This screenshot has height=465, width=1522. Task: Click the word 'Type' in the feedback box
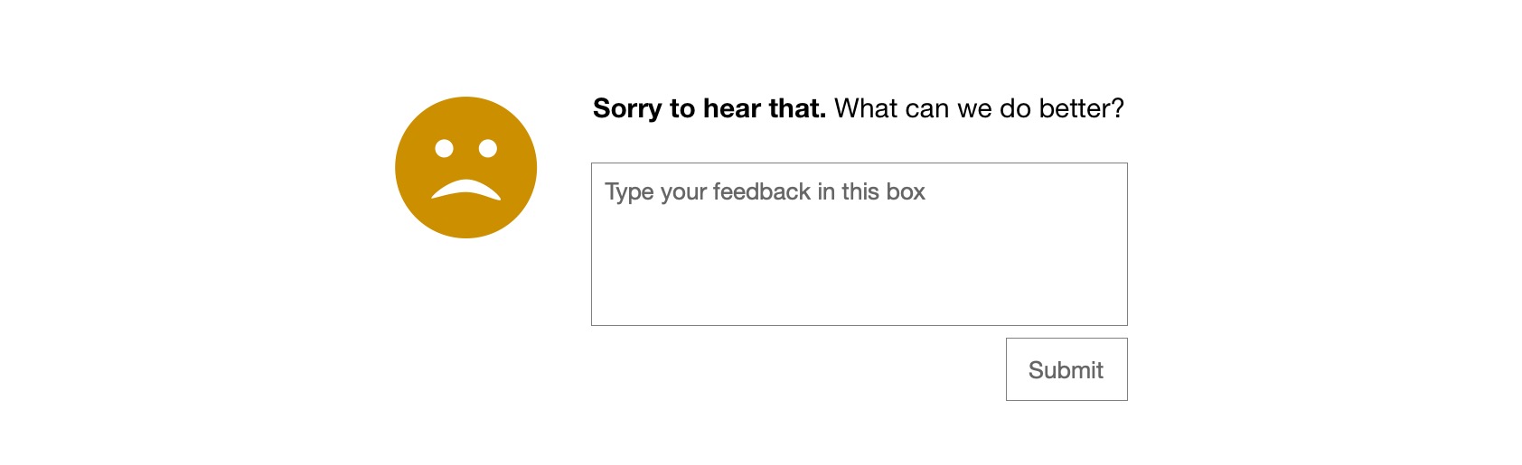[x=629, y=192]
